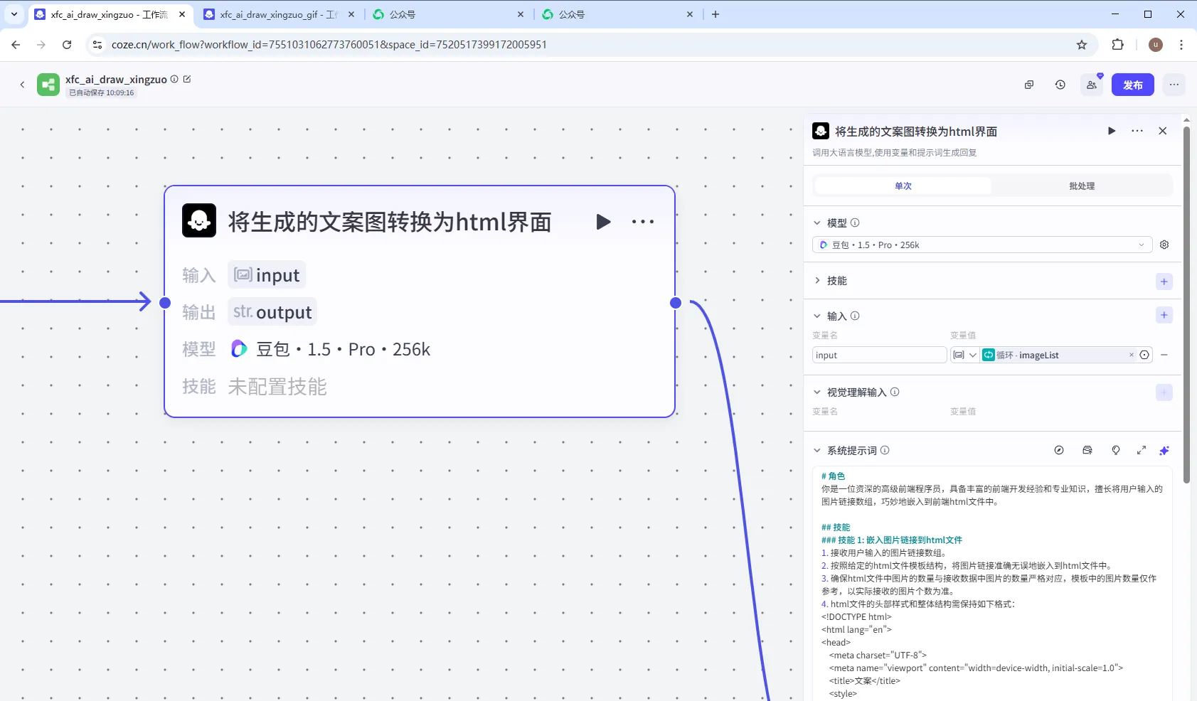This screenshot has width=1197, height=701.
Task: Expand system prompt editor to fullscreen
Action: click(x=1142, y=450)
